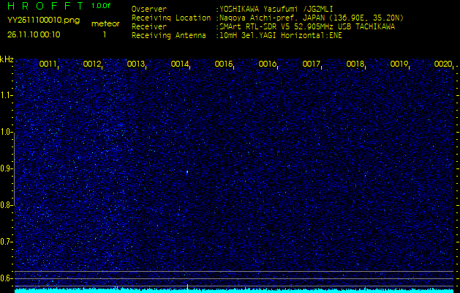Viewport: 460px width, 293px height.
Task: Select the 10mH 3el.YAGI antenna text
Action: pos(281,36)
